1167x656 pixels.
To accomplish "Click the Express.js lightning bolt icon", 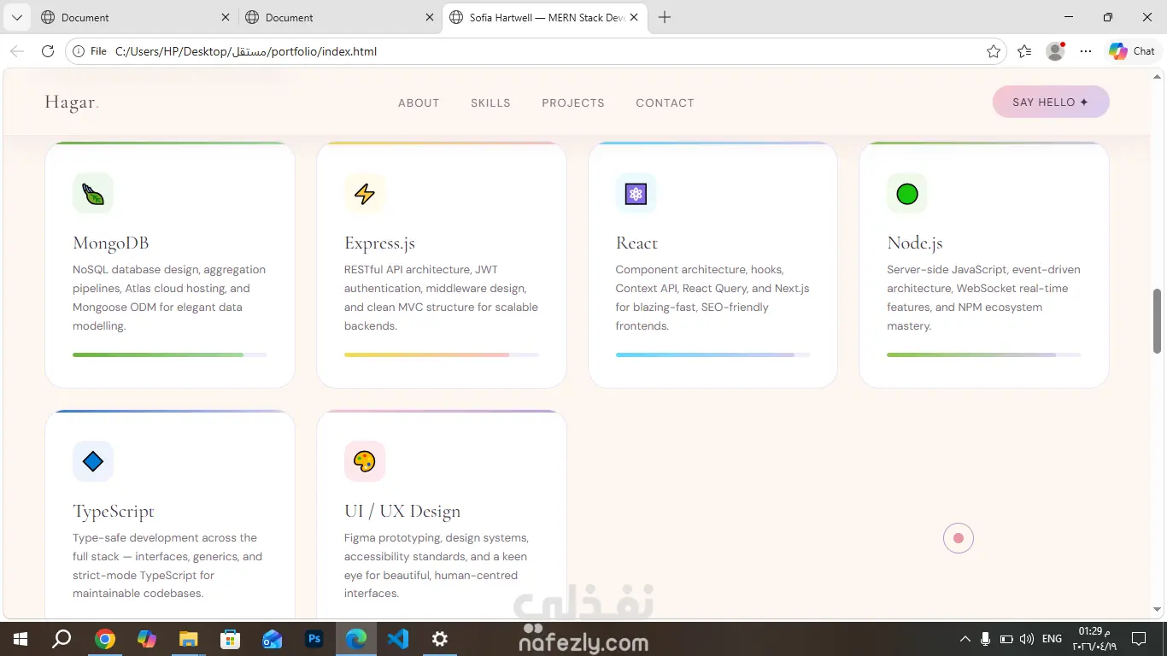I will pos(365,194).
